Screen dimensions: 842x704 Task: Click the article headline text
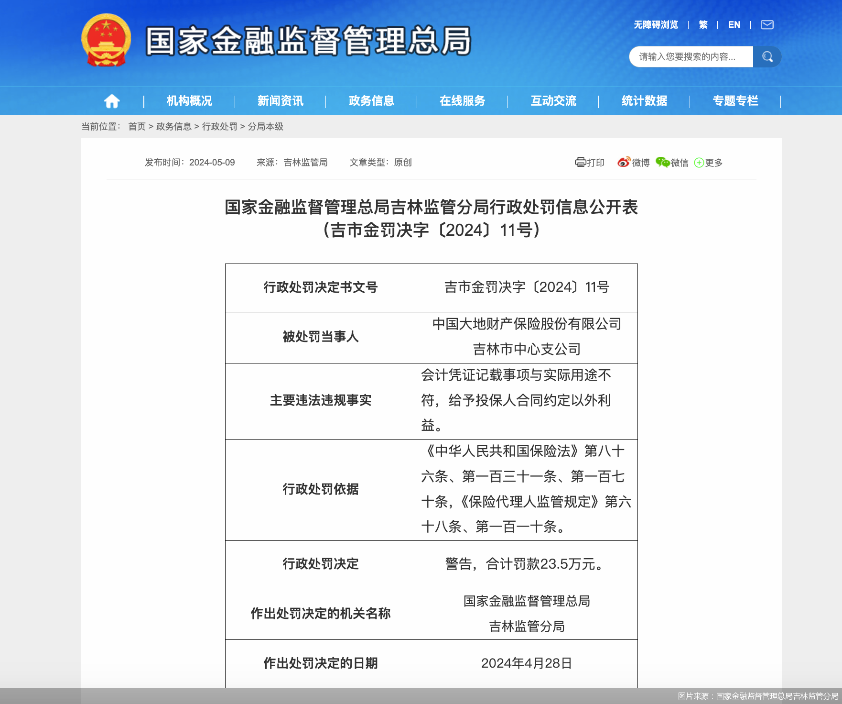pyautogui.click(x=432, y=207)
